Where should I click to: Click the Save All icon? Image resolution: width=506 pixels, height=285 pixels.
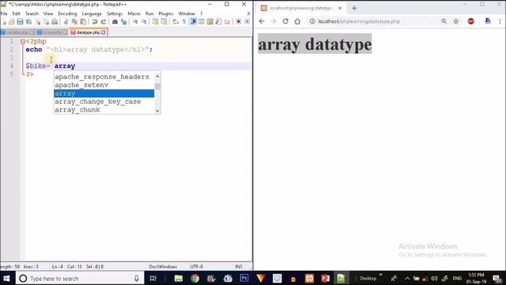pos(28,22)
